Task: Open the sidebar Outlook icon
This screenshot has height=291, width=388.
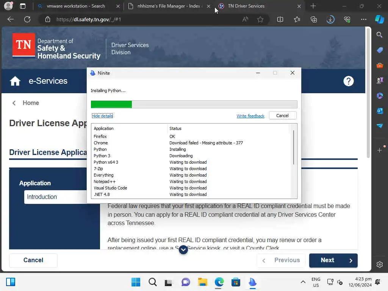Action: tap(380, 111)
